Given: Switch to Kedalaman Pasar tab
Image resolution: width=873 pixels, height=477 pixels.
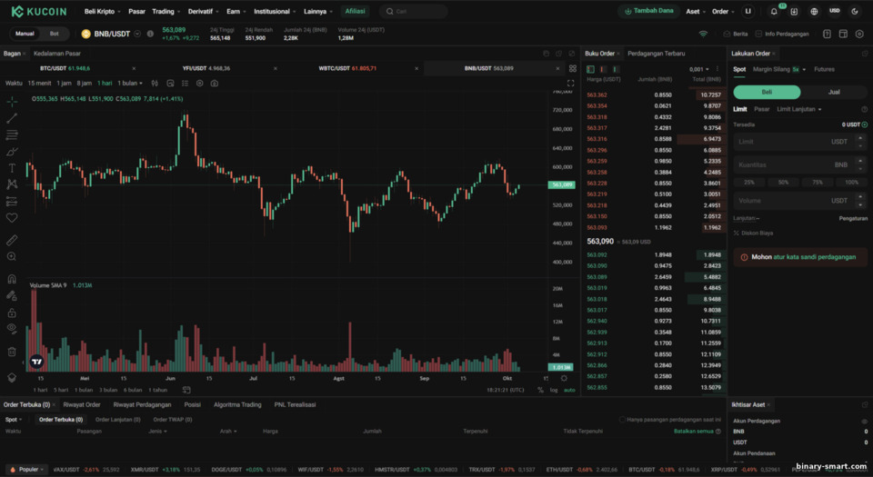Looking at the screenshot, I should pos(56,54).
